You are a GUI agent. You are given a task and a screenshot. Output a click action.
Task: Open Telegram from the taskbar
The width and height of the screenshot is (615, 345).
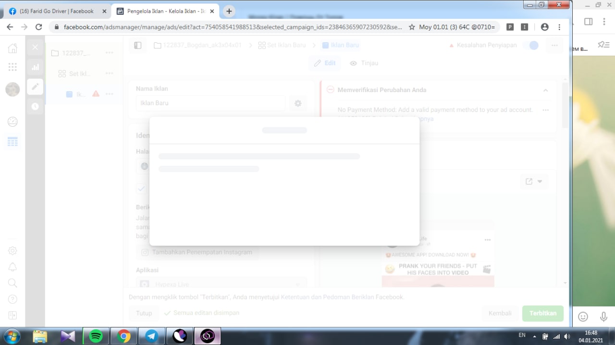tap(151, 336)
